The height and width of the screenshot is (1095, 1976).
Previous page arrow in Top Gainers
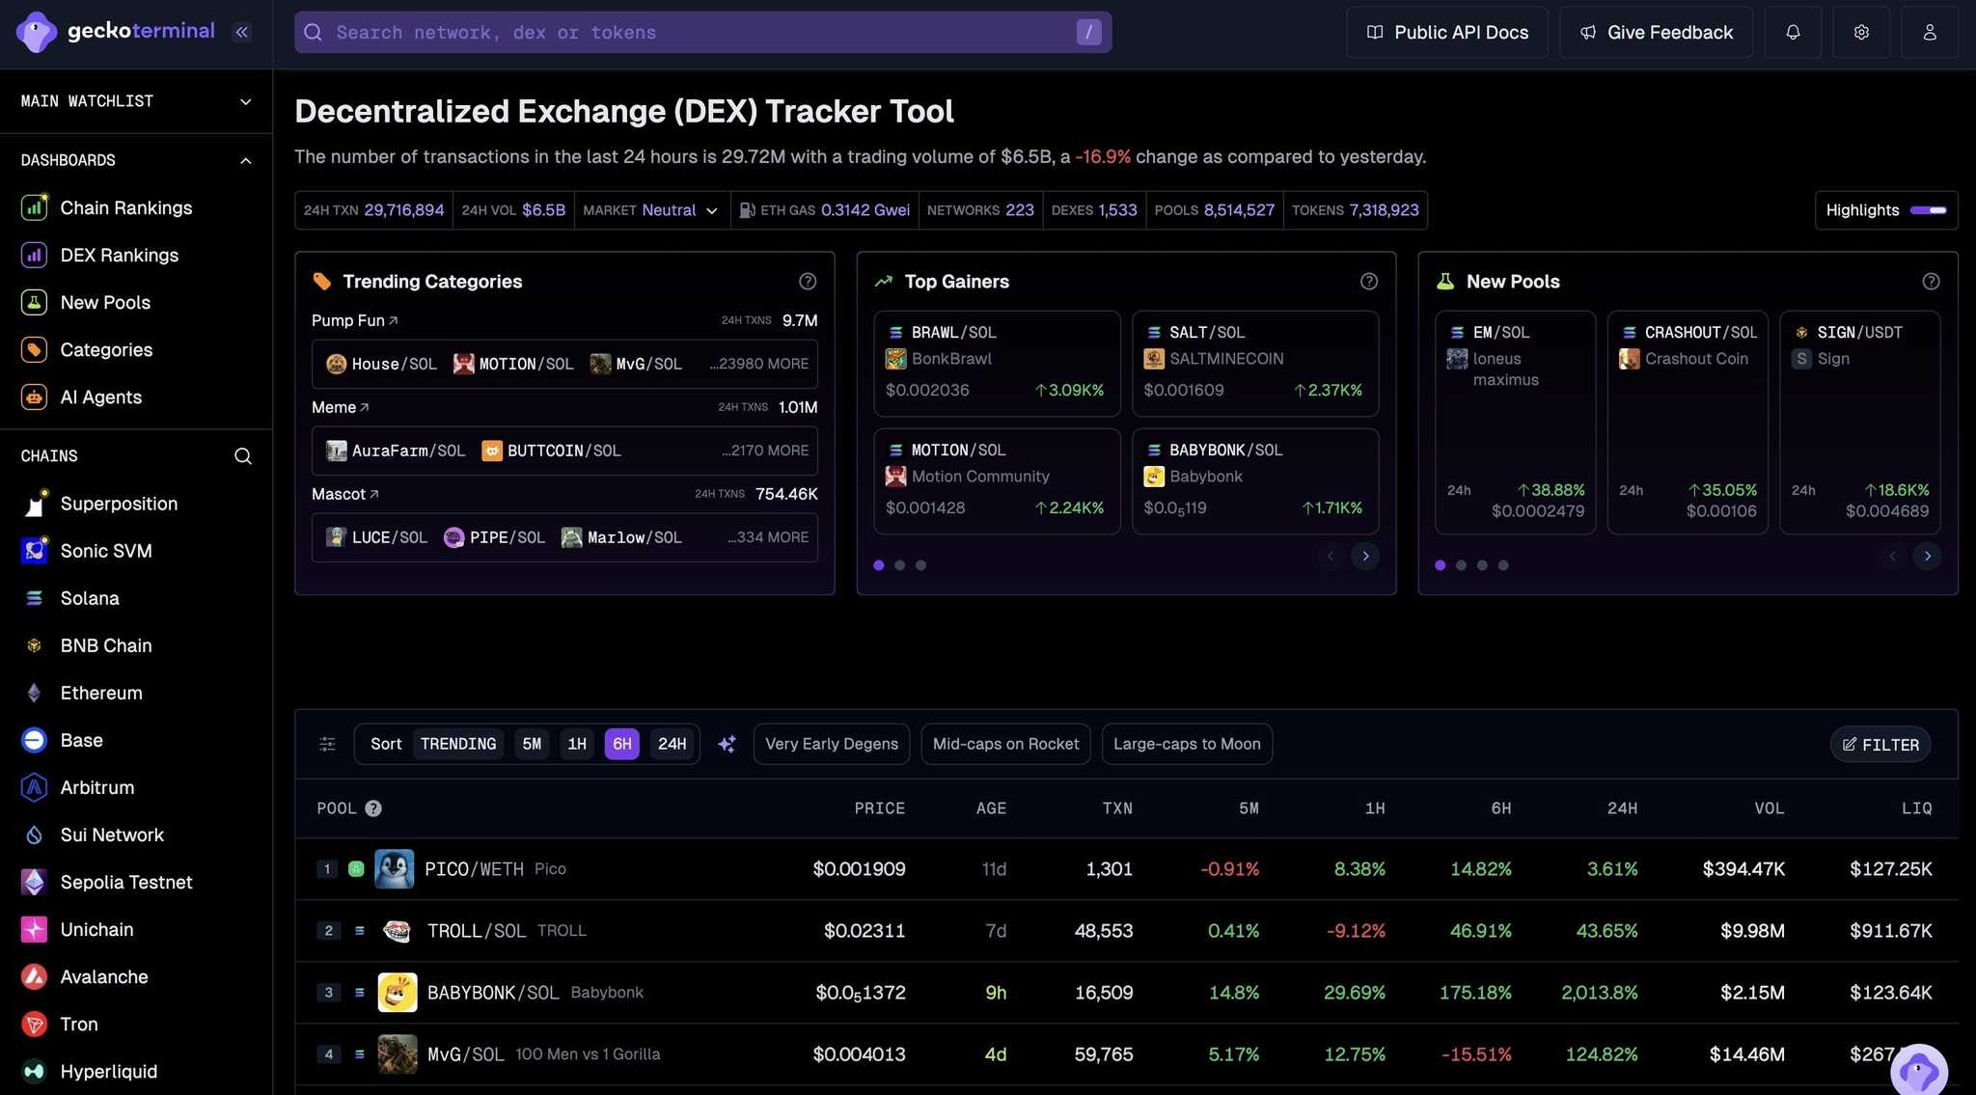point(1331,556)
